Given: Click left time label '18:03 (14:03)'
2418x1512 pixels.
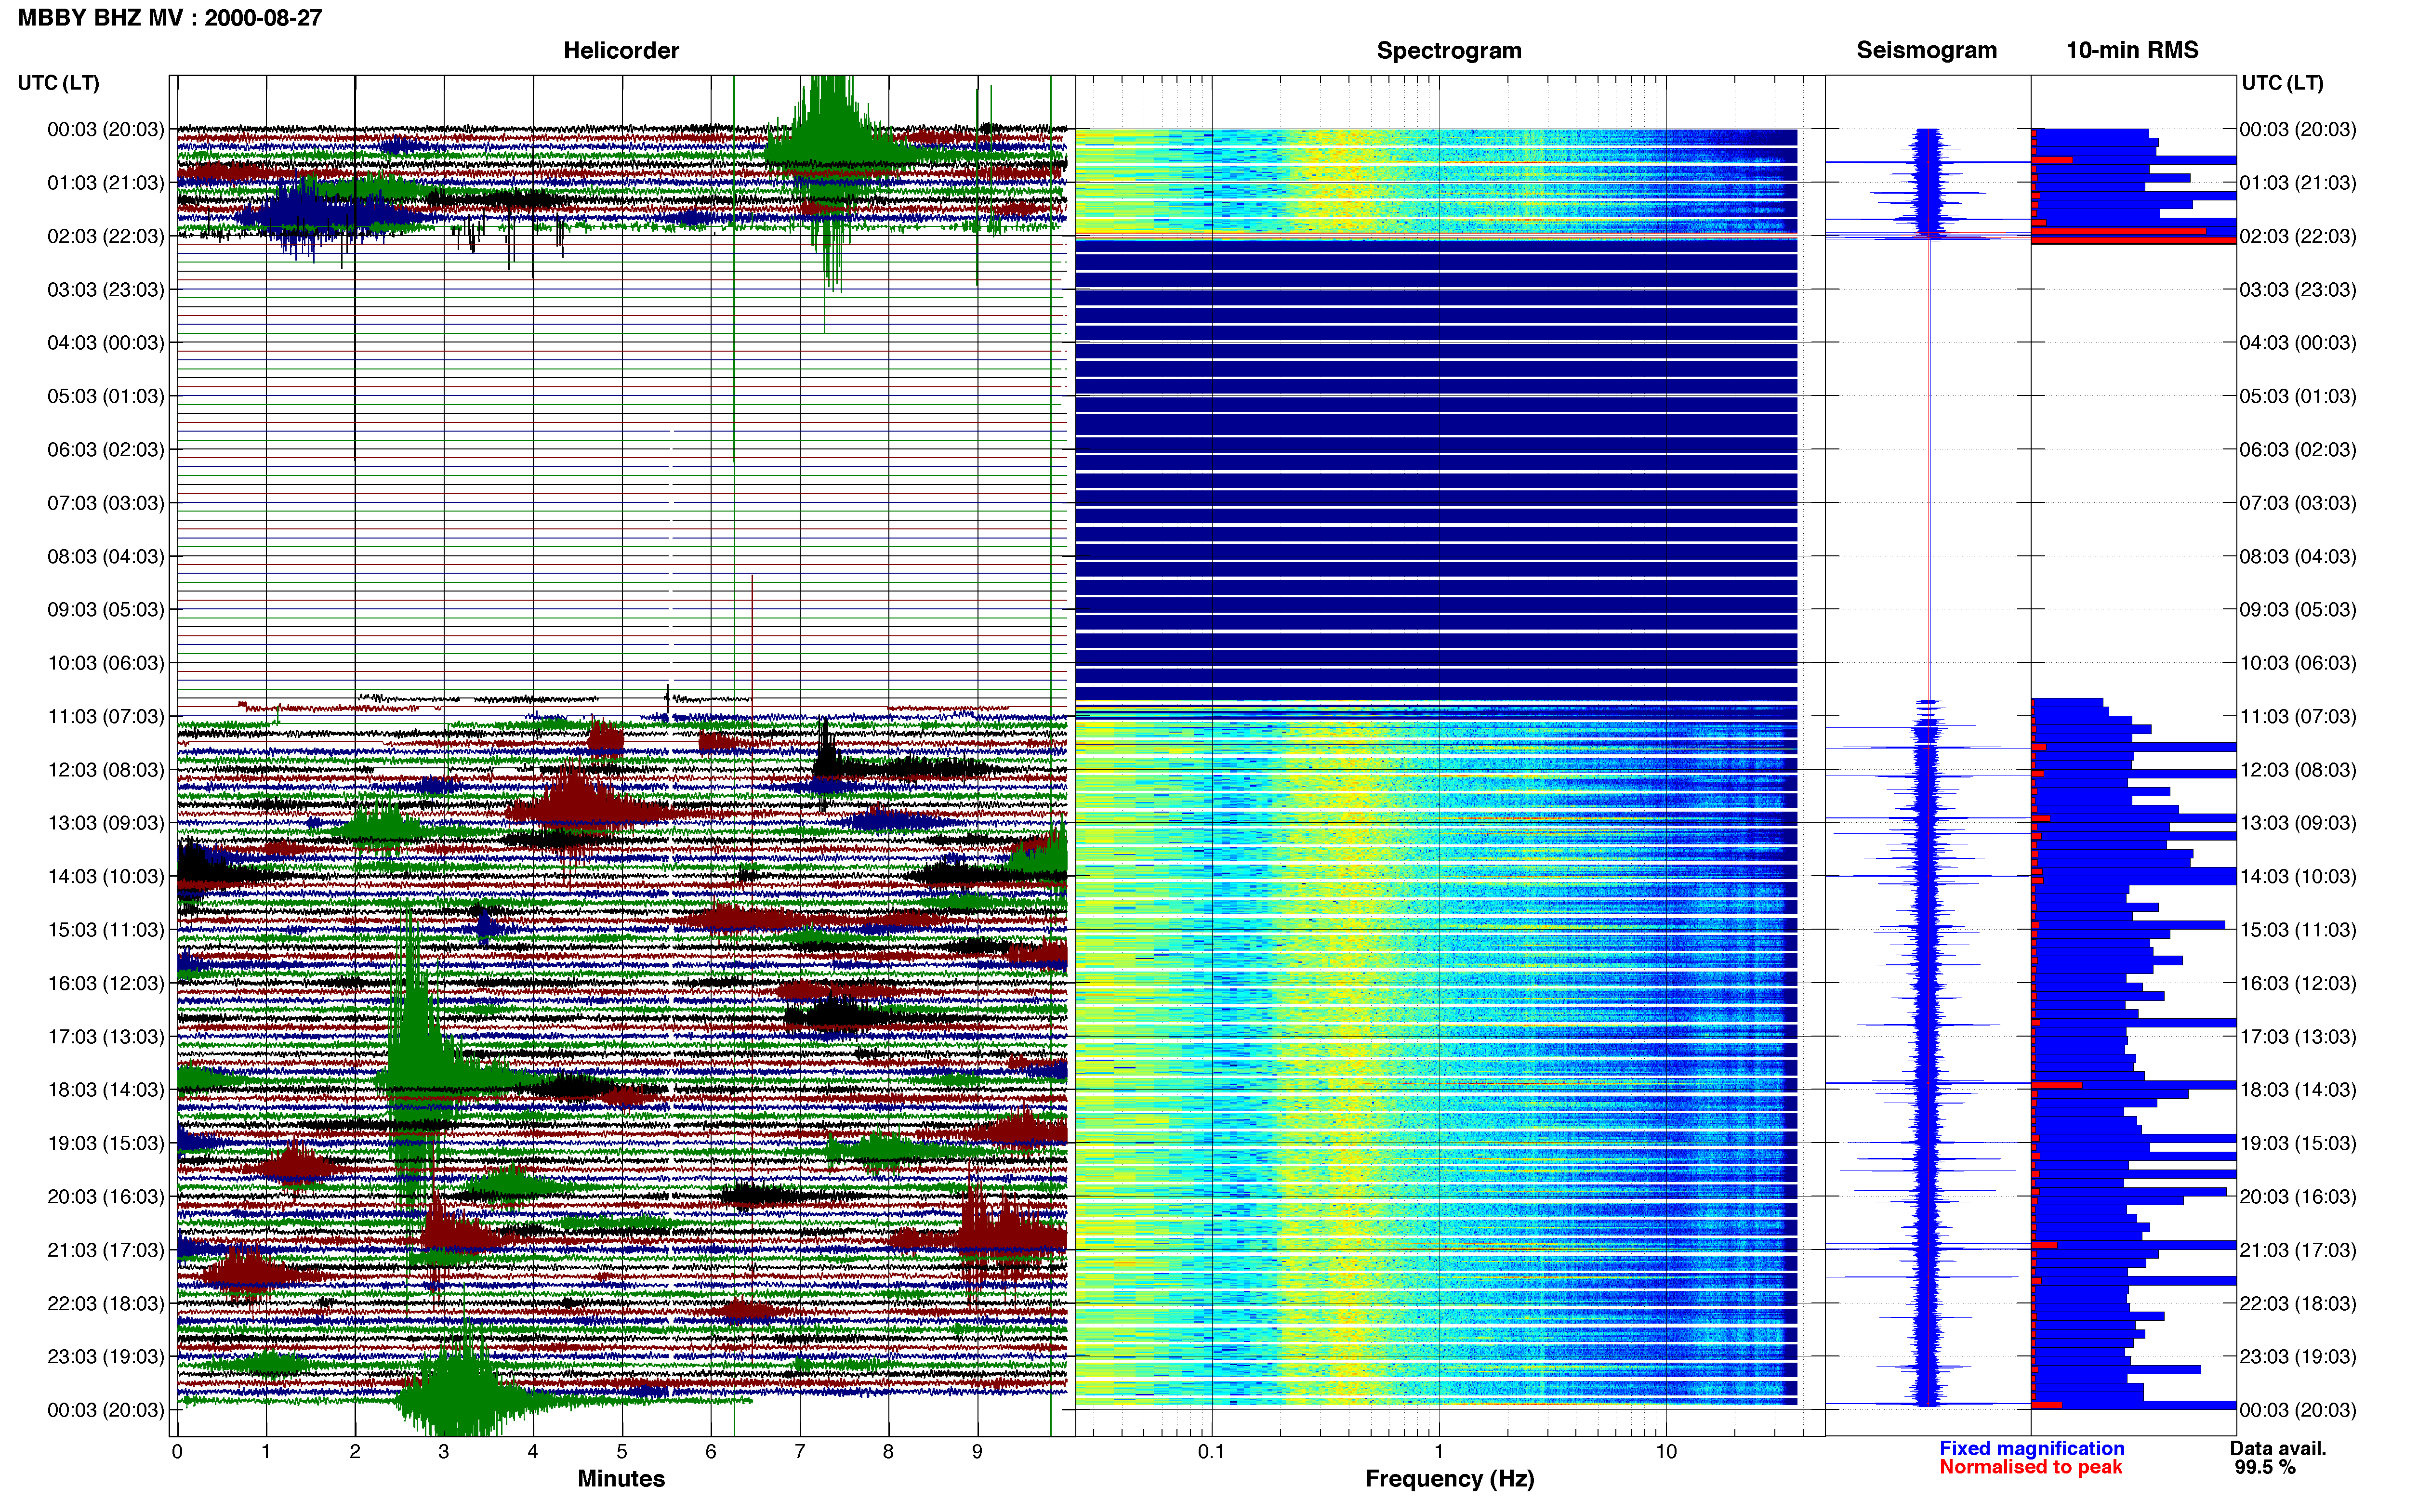Looking at the screenshot, I should click(x=106, y=1090).
